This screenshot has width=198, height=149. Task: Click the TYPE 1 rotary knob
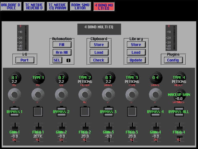pyautogui.click(x=38, y=78)
